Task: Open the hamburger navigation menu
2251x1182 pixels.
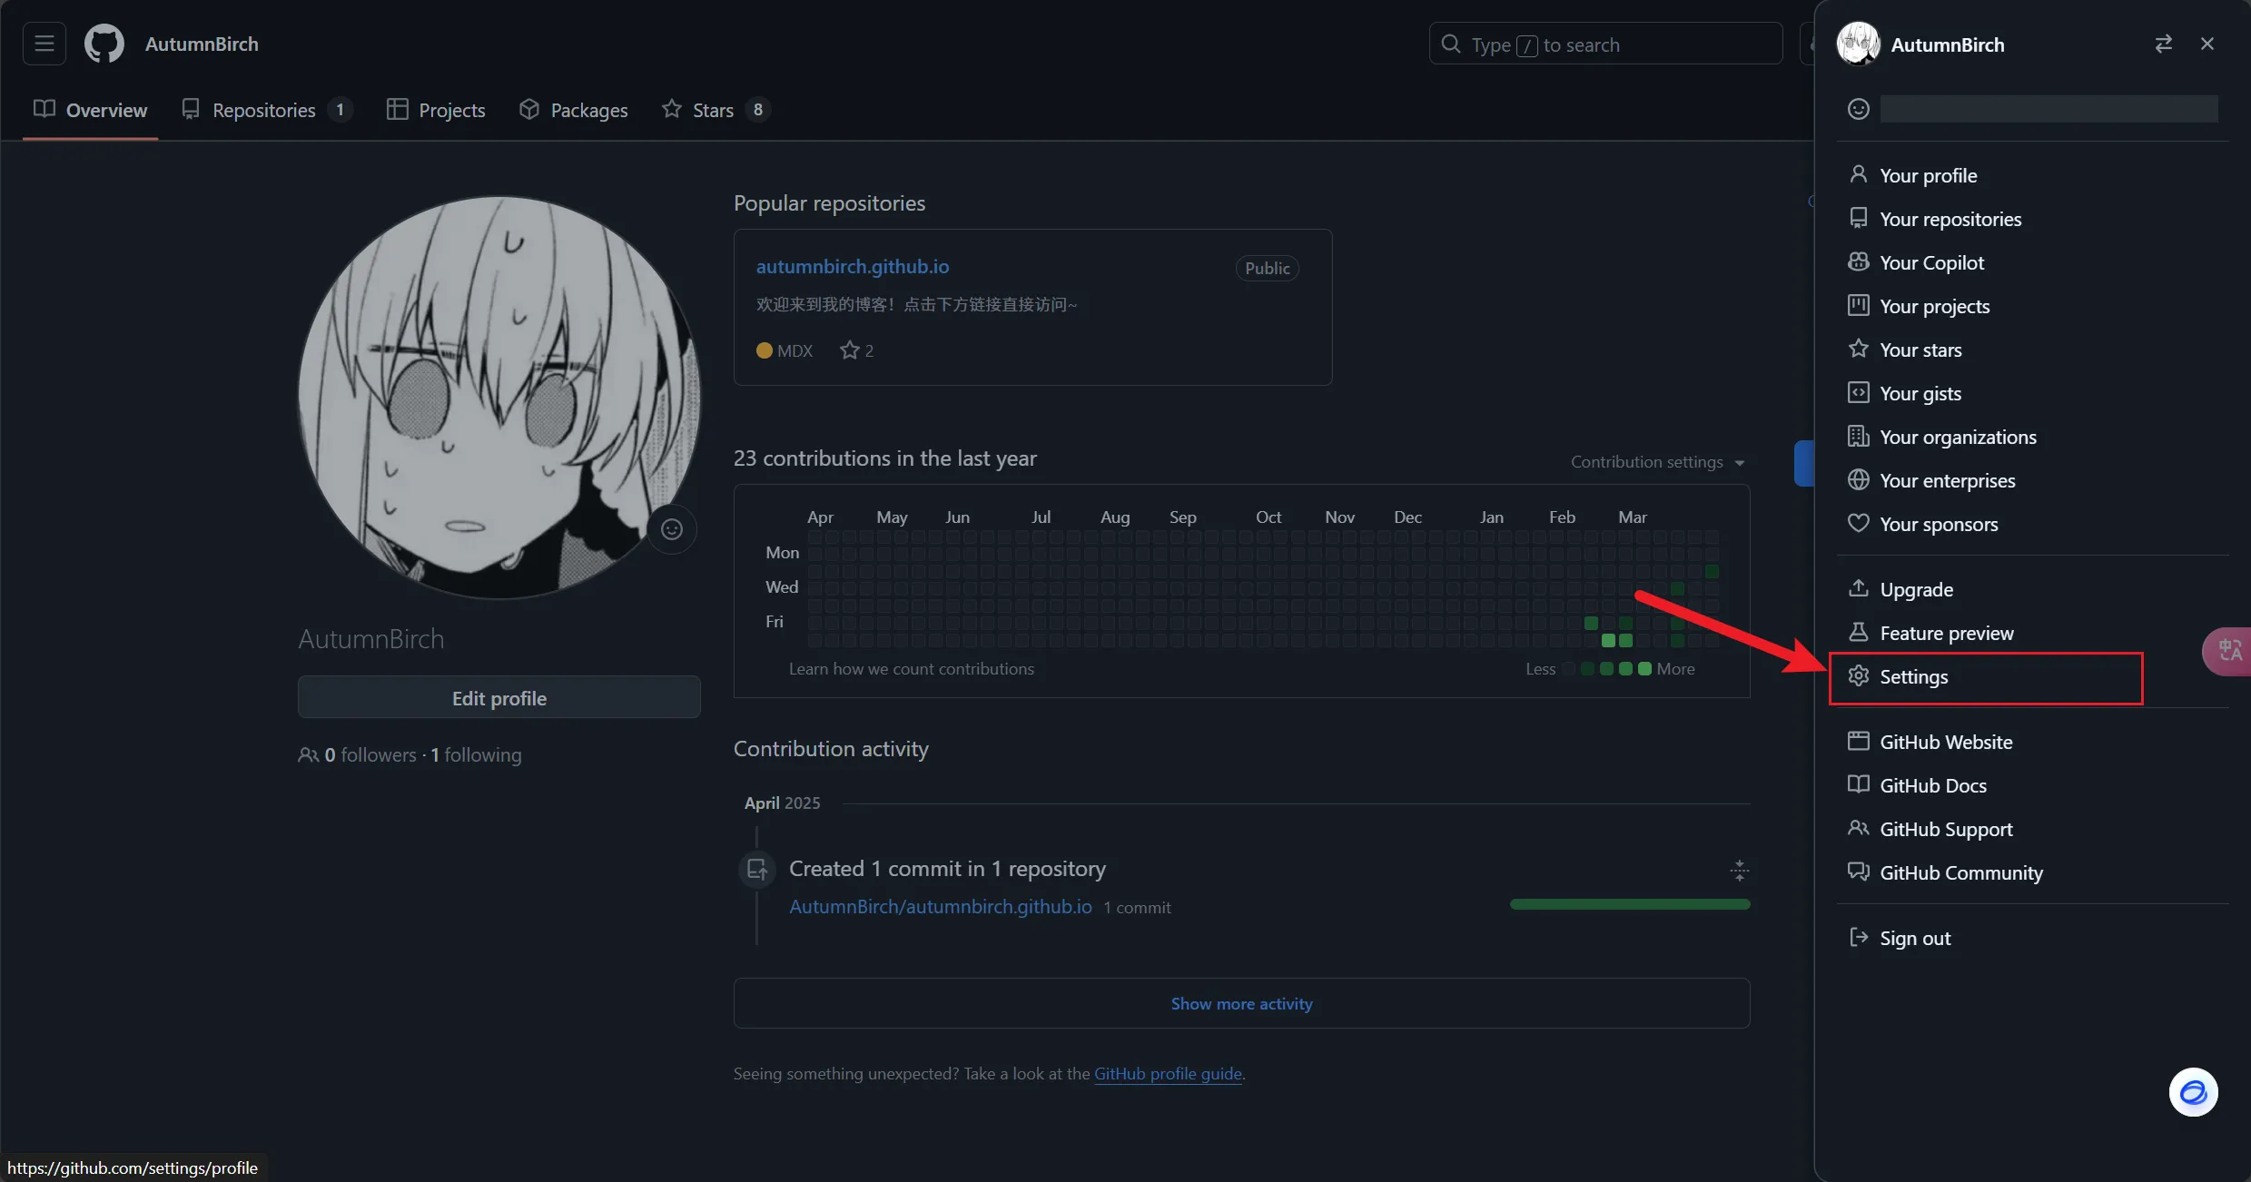Action: coord(44,44)
